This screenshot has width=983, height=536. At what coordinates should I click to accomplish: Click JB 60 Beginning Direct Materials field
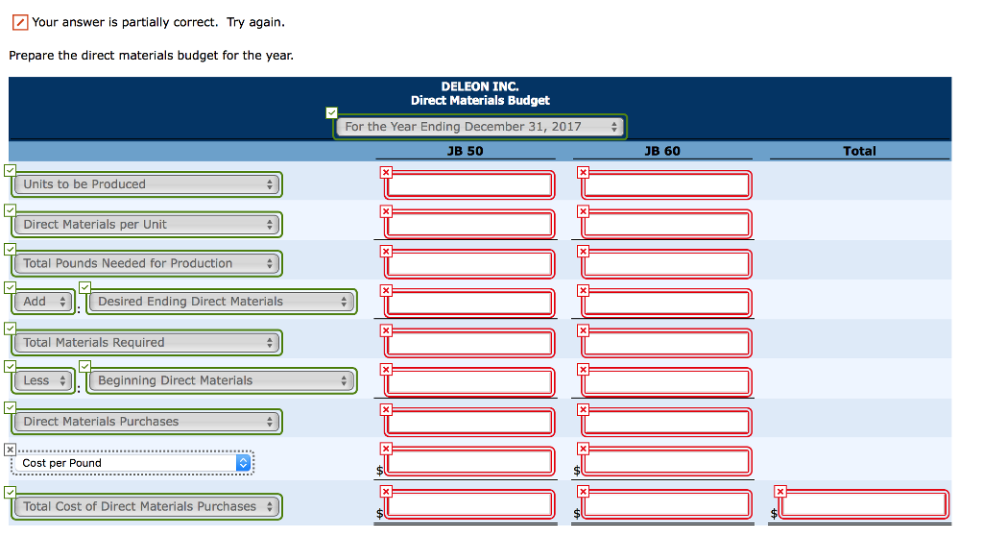(x=666, y=383)
